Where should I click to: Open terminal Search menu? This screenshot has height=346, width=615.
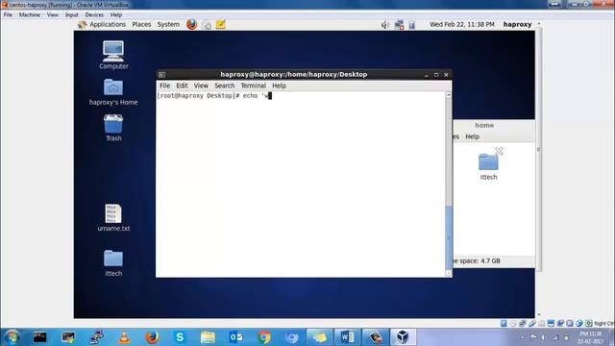coord(224,86)
